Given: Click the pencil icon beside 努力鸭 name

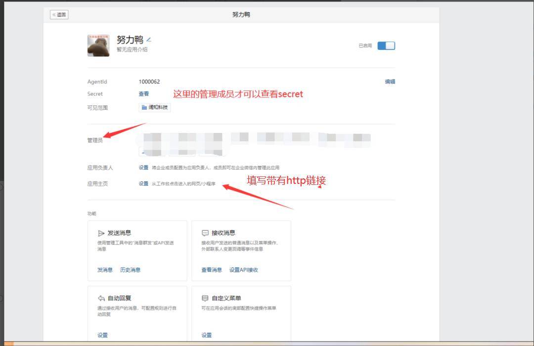Looking at the screenshot, I should point(149,40).
